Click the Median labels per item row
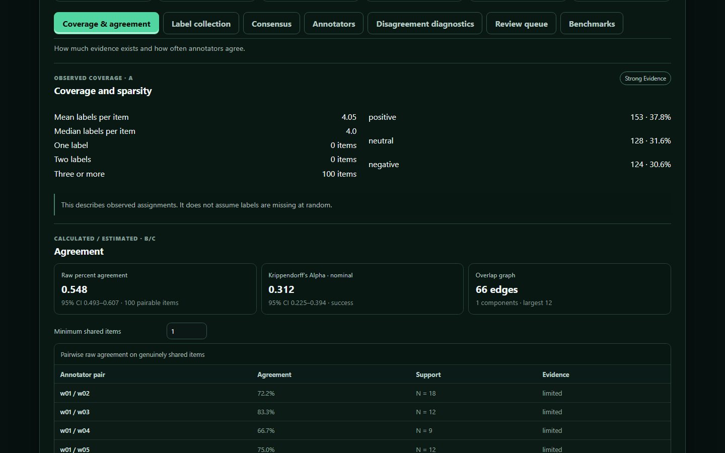The image size is (725, 453). [205, 131]
